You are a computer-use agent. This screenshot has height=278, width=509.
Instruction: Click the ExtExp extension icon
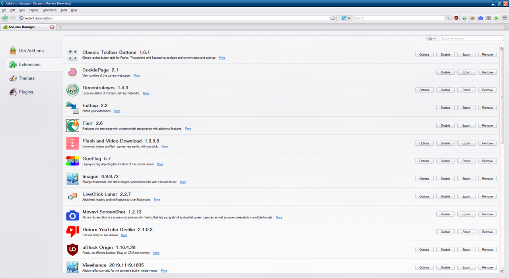coord(72,108)
